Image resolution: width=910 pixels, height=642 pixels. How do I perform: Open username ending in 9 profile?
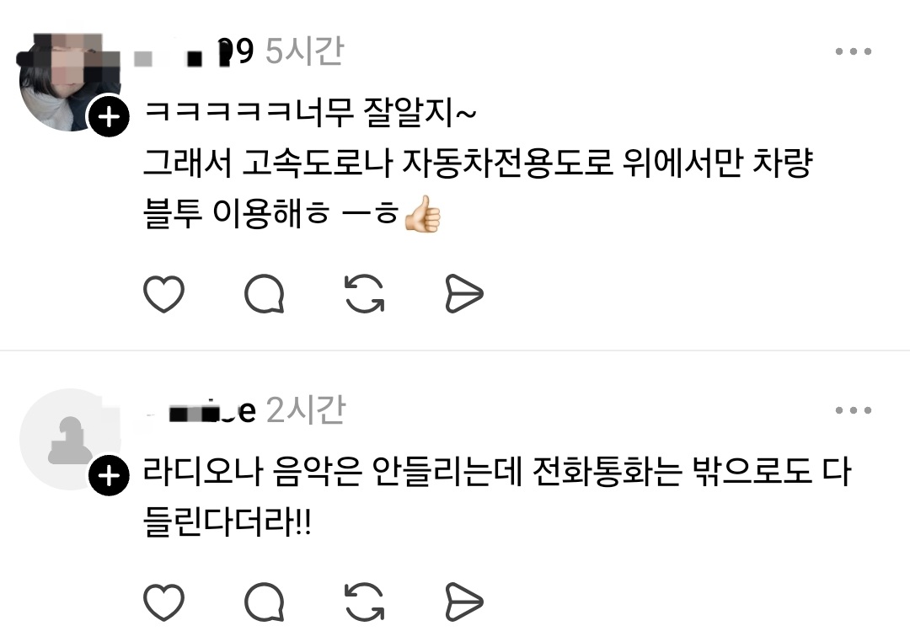[195, 52]
